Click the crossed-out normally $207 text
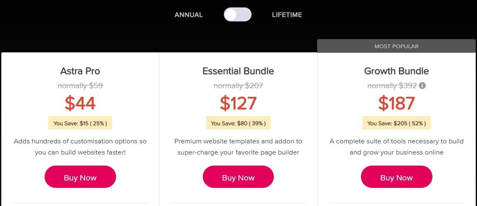The height and width of the screenshot is (206, 477). [x=238, y=86]
